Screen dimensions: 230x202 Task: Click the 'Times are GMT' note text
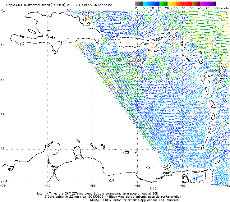click(60, 194)
